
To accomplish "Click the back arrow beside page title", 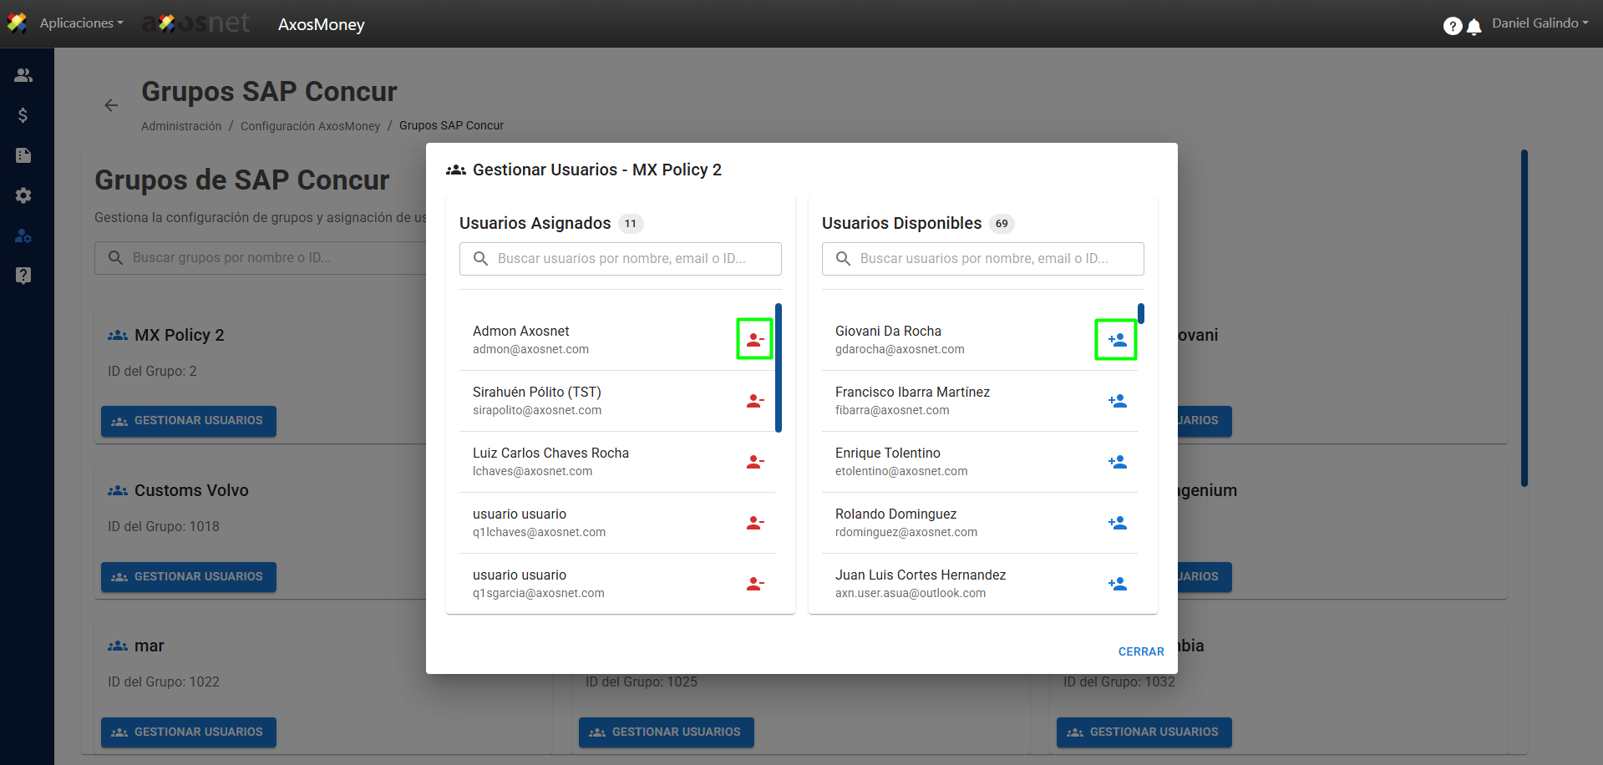I will coord(111,105).
